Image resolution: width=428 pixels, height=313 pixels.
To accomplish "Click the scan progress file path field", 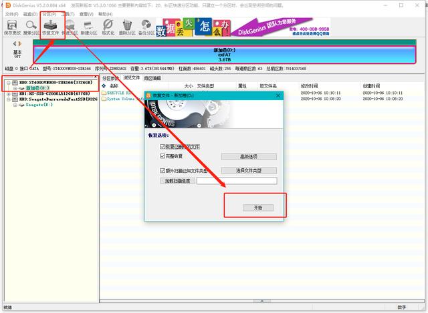I will (x=237, y=181).
